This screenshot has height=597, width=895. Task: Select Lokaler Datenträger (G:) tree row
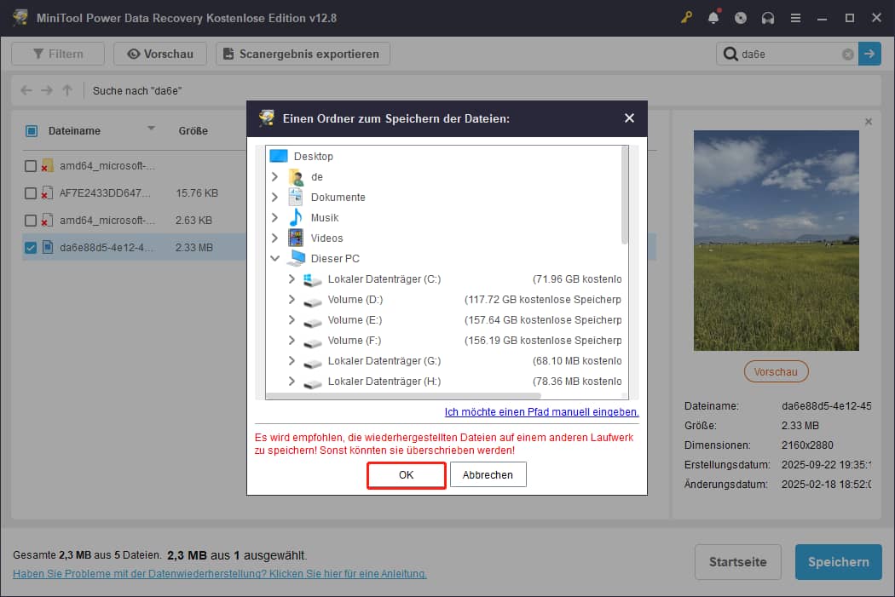[384, 361]
